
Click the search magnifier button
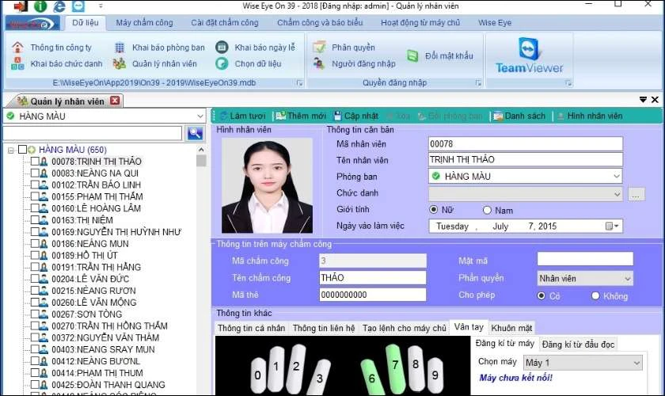tap(195, 133)
